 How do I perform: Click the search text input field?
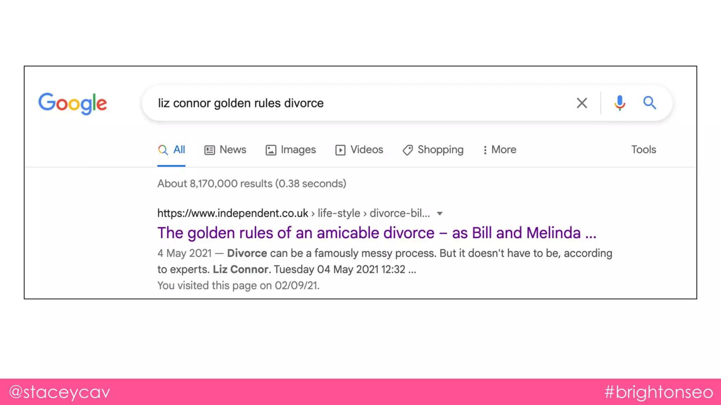[352, 103]
